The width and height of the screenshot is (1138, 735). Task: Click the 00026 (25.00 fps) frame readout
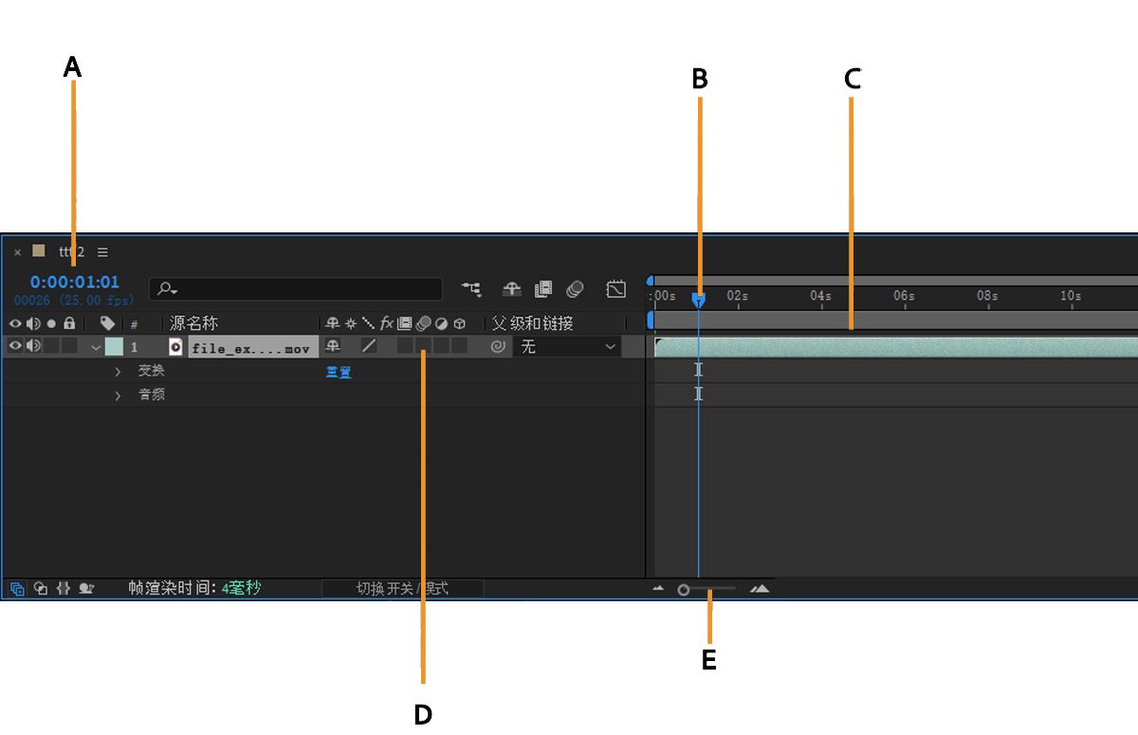(73, 300)
